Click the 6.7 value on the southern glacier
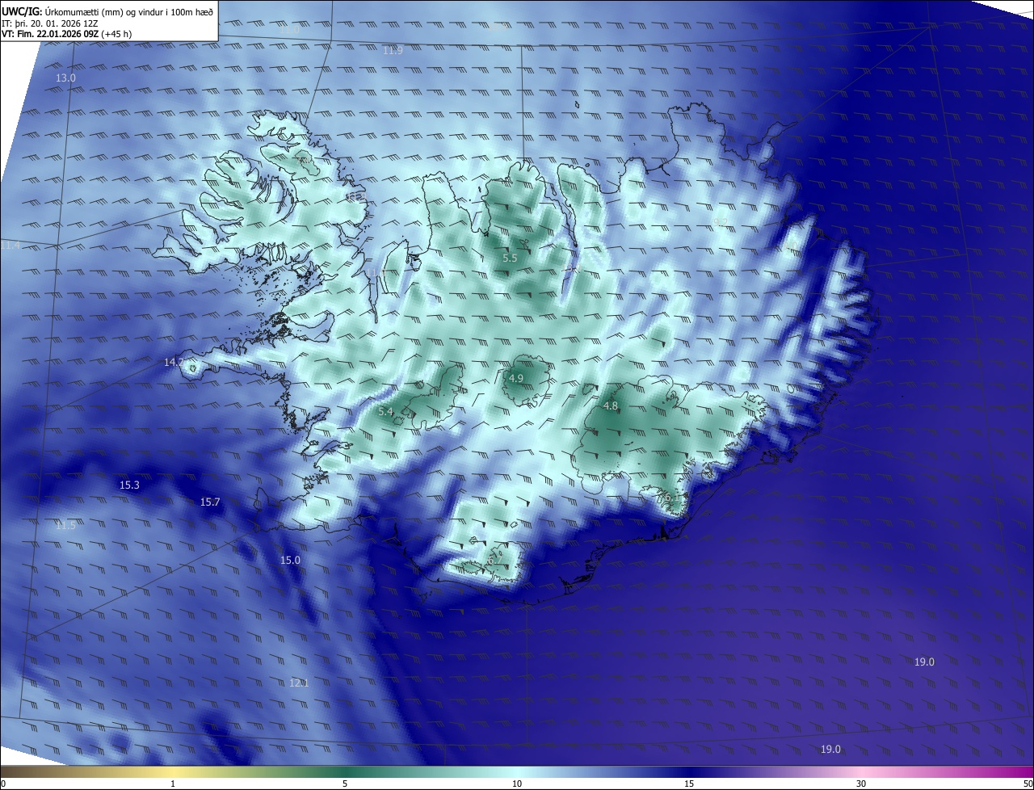Image resolution: width=1034 pixels, height=790 pixels. pos(495,559)
